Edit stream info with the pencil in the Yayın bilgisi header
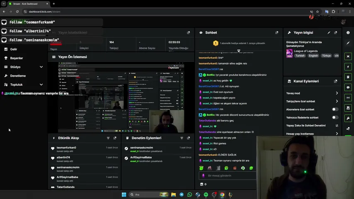This screenshot has width=354, height=199. pos(329,33)
